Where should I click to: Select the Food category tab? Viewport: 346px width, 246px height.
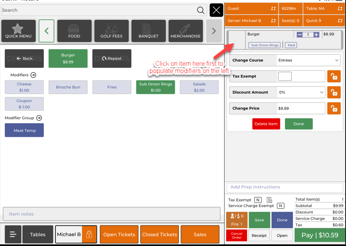tap(74, 31)
